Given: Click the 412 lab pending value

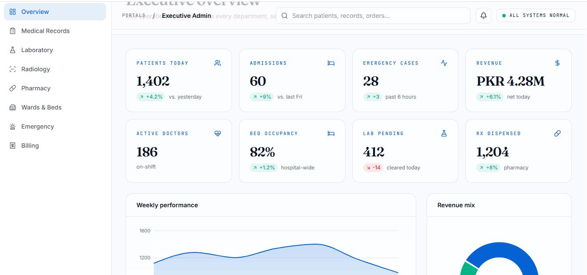Looking at the screenshot, I should pos(374,152).
